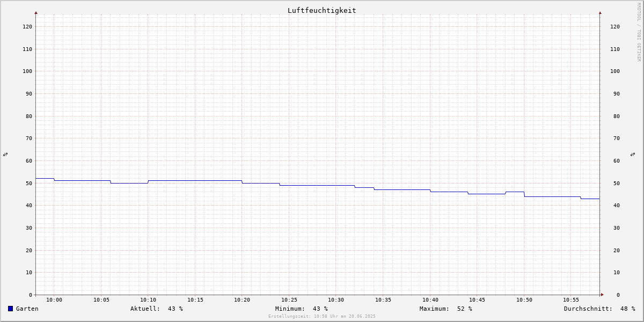This screenshot has width=644, height=322.
Task: Click the chart title 'Luftfeuchtigkeit'
Action: pyautogui.click(x=322, y=10)
